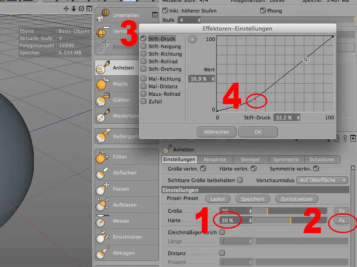This screenshot has height=267, width=357.
Task: Switch to the Schablone tab
Action: pyautogui.click(x=322, y=159)
